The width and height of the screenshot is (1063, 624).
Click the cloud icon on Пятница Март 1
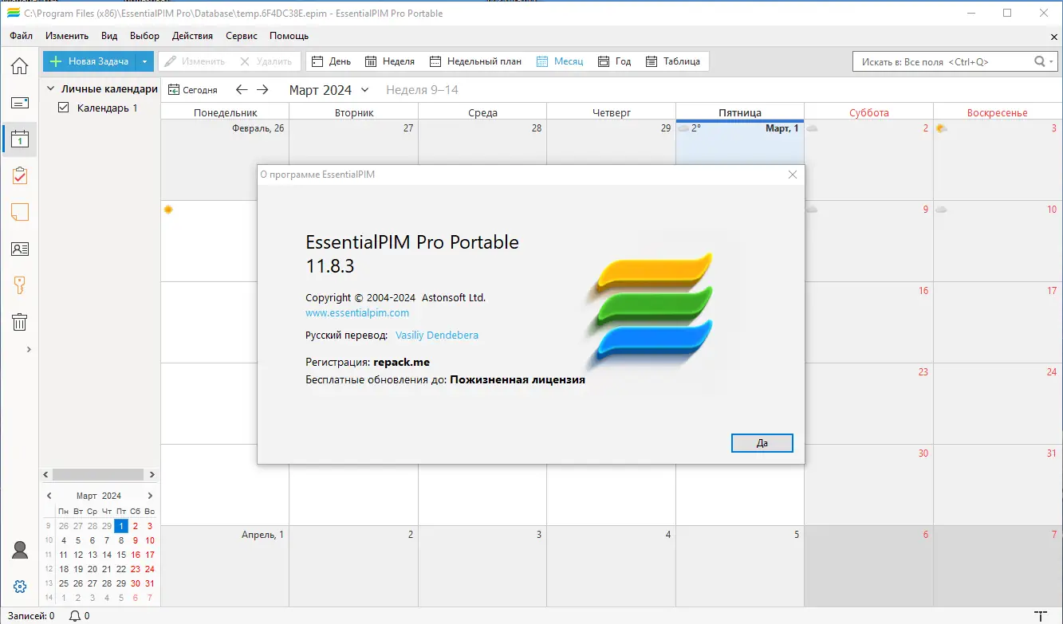(683, 128)
